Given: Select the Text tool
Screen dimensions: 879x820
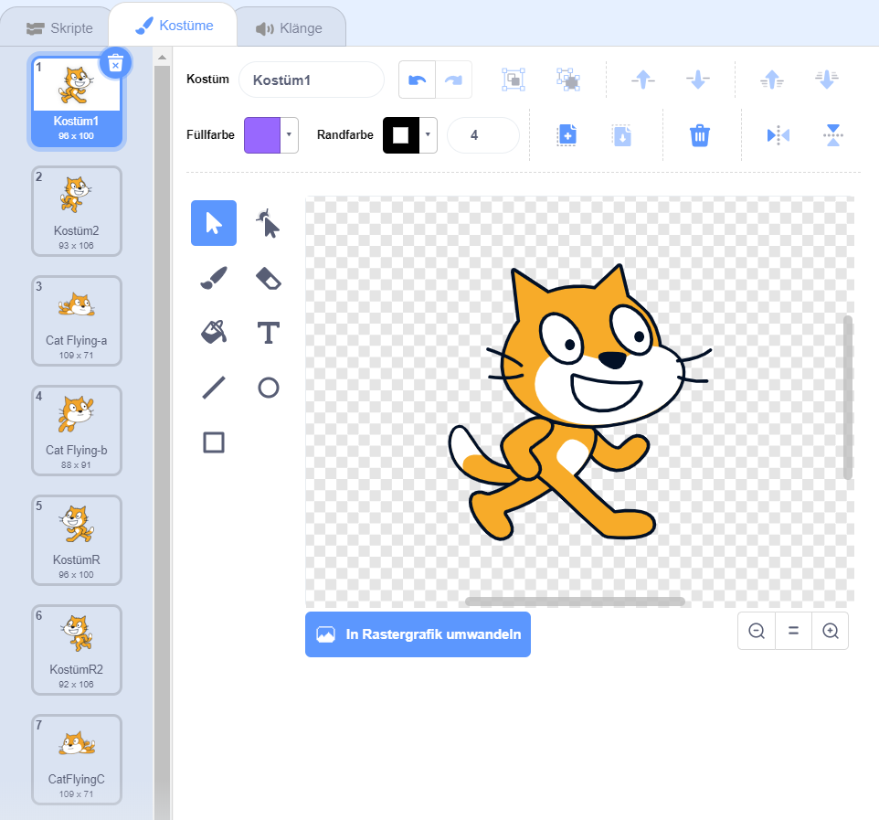Looking at the screenshot, I should [268, 332].
